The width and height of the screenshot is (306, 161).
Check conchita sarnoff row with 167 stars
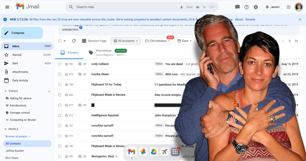pos(60,126)
